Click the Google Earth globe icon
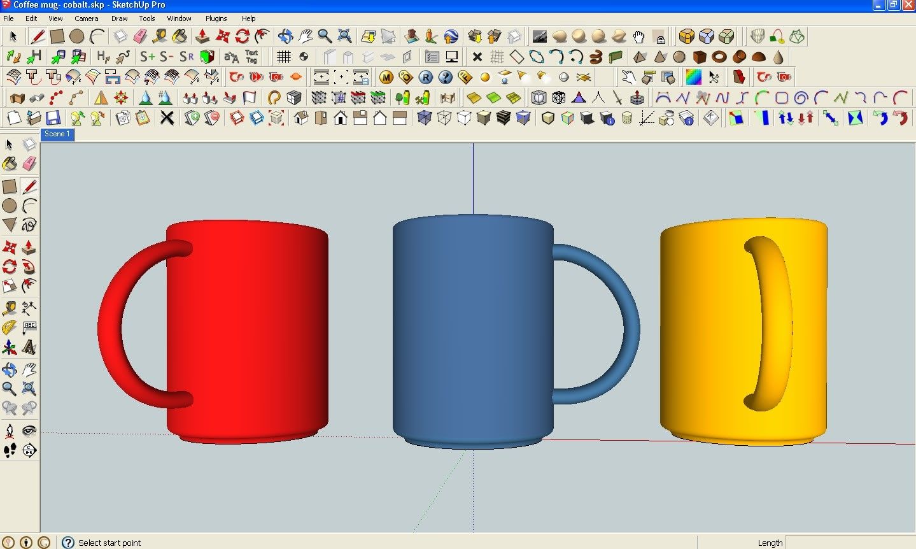 pyautogui.click(x=451, y=36)
